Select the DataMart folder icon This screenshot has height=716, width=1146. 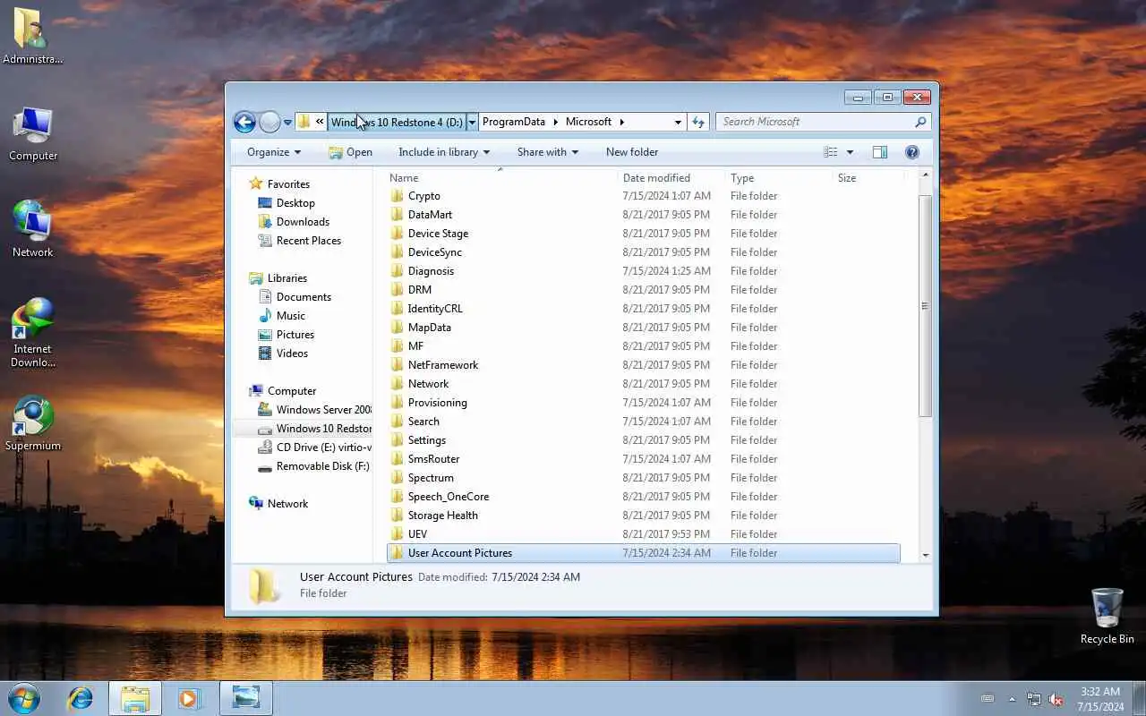coord(398,215)
